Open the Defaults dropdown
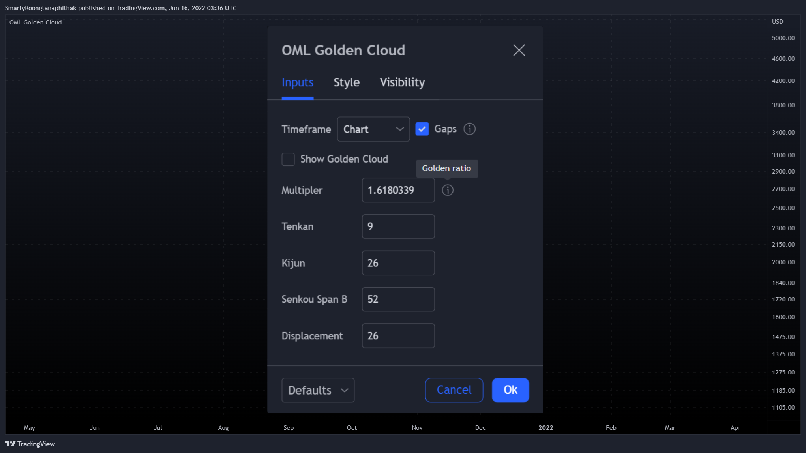806x453 pixels. pos(318,390)
